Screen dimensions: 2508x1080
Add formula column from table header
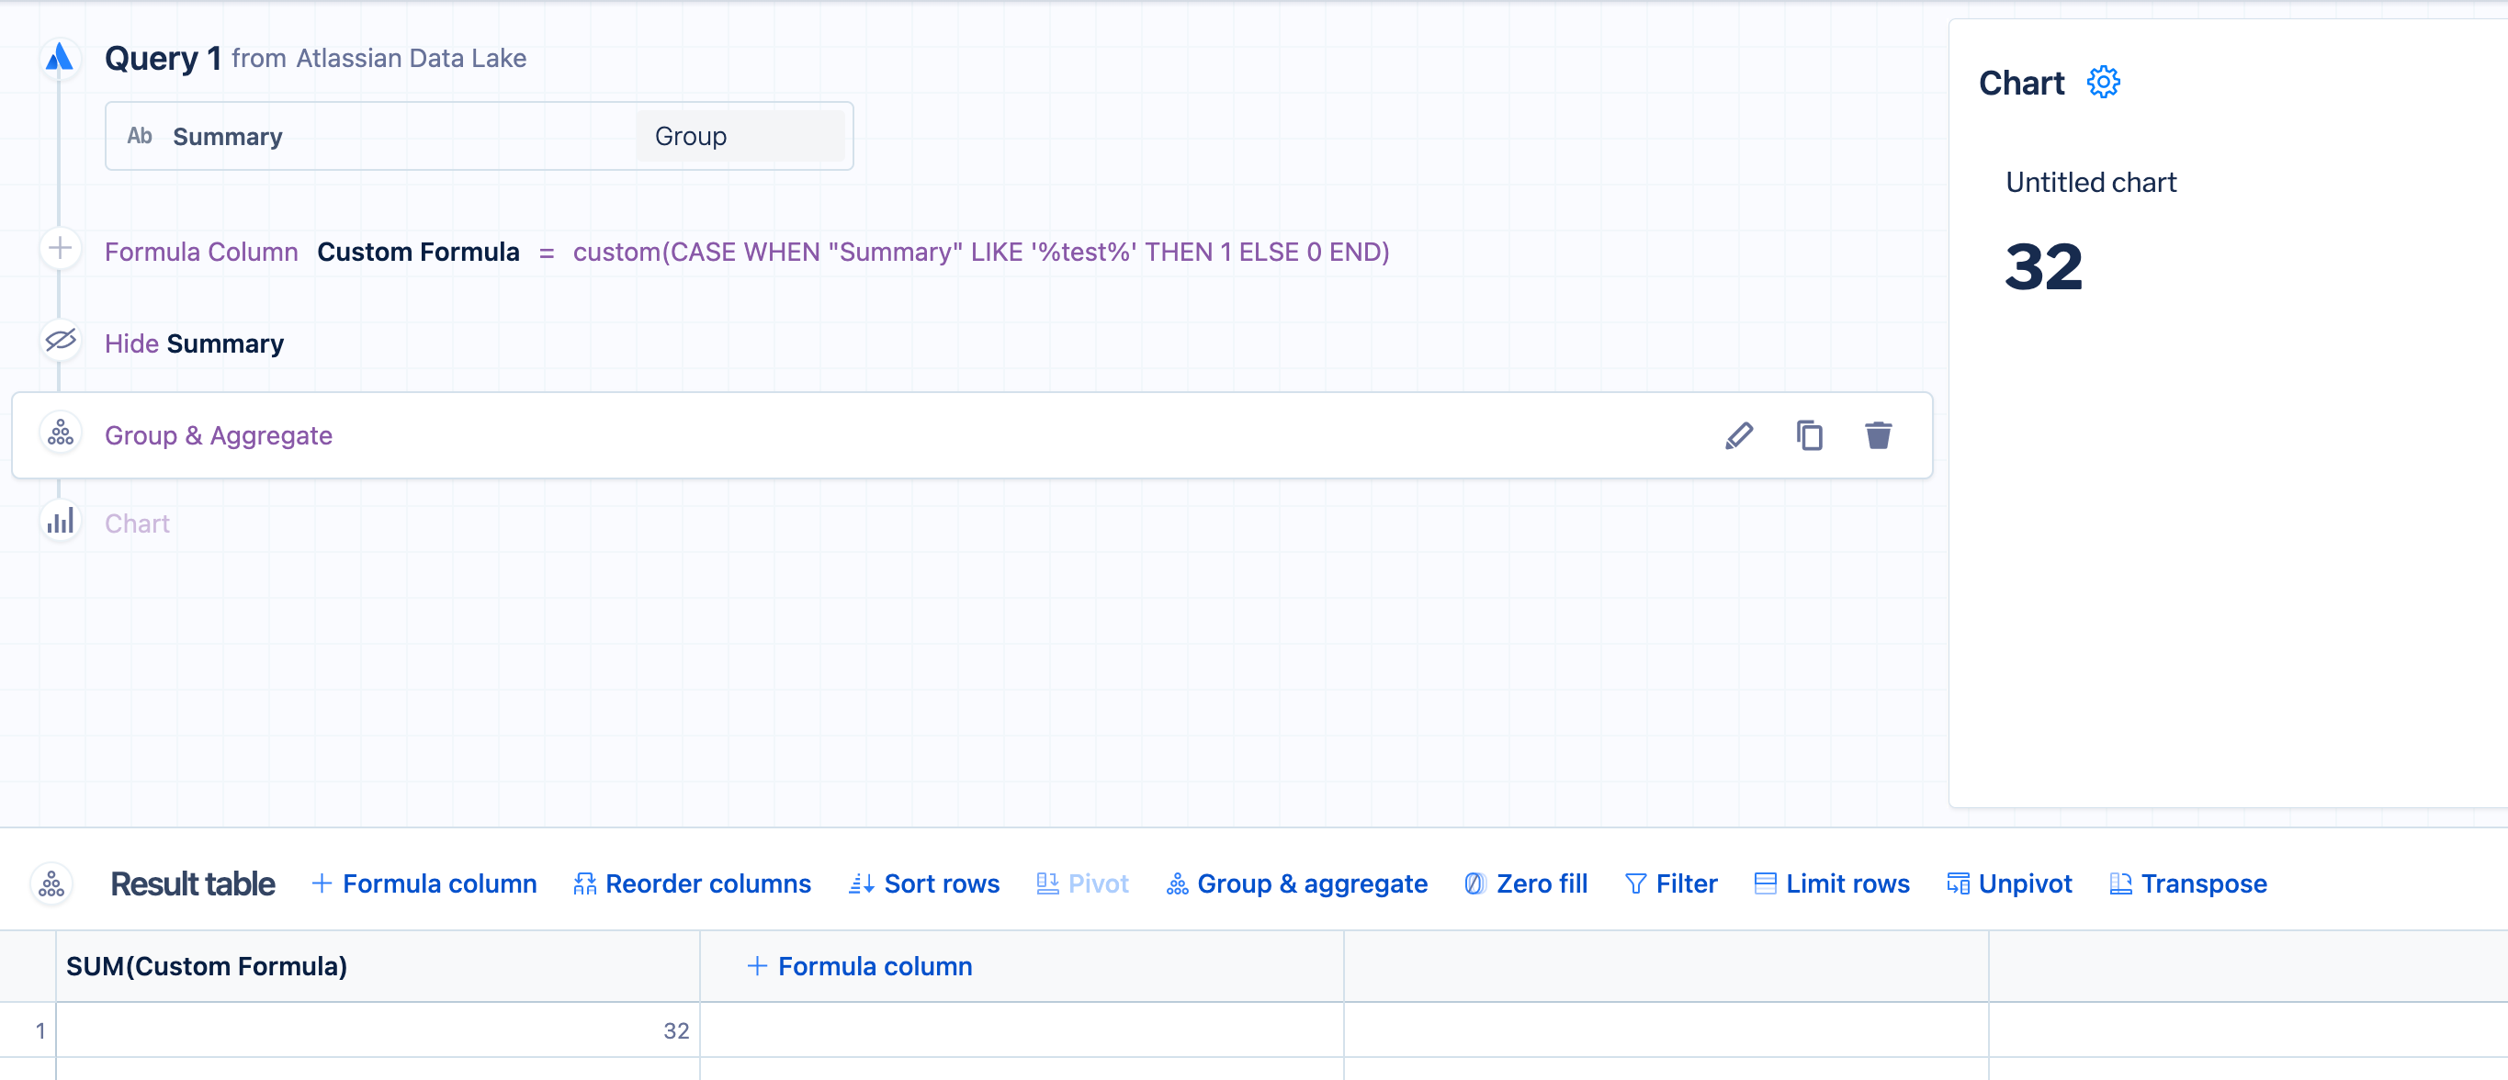[860, 967]
